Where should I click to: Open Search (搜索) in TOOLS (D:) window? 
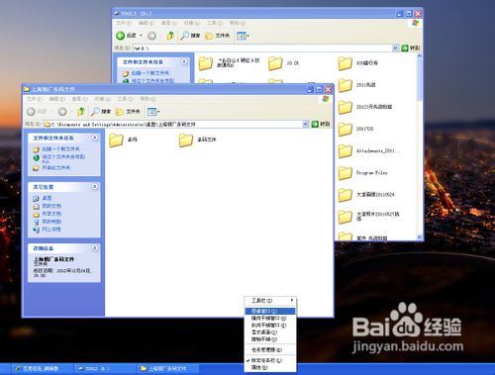pyautogui.click(x=190, y=36)
